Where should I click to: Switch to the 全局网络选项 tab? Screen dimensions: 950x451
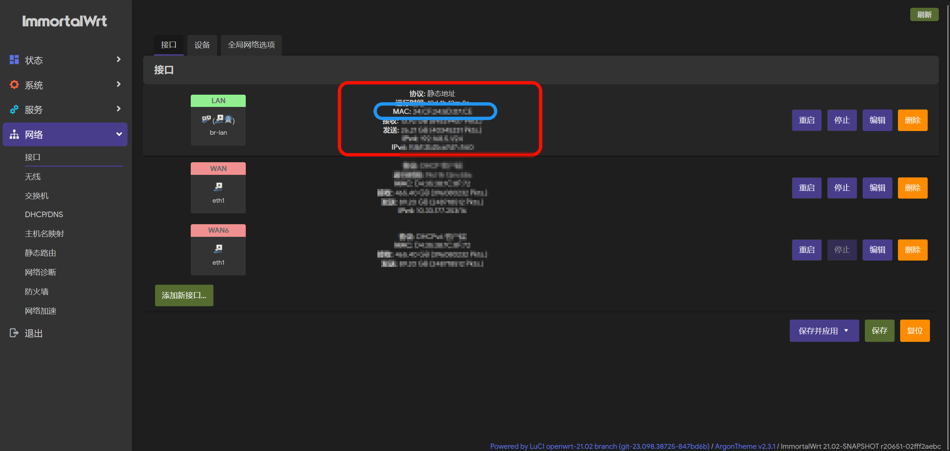251,45
